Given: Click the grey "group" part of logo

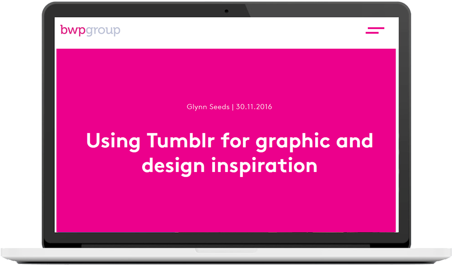Looking at the screenshot, I should [x=103, y=31].
